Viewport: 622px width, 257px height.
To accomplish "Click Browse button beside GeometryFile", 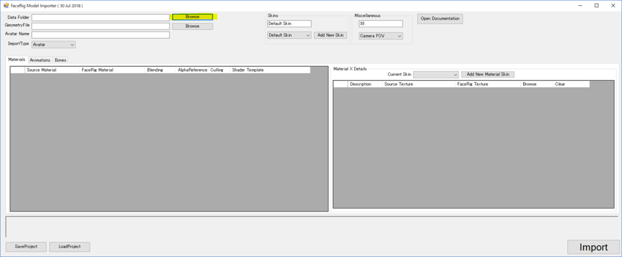I will (193, 26).
